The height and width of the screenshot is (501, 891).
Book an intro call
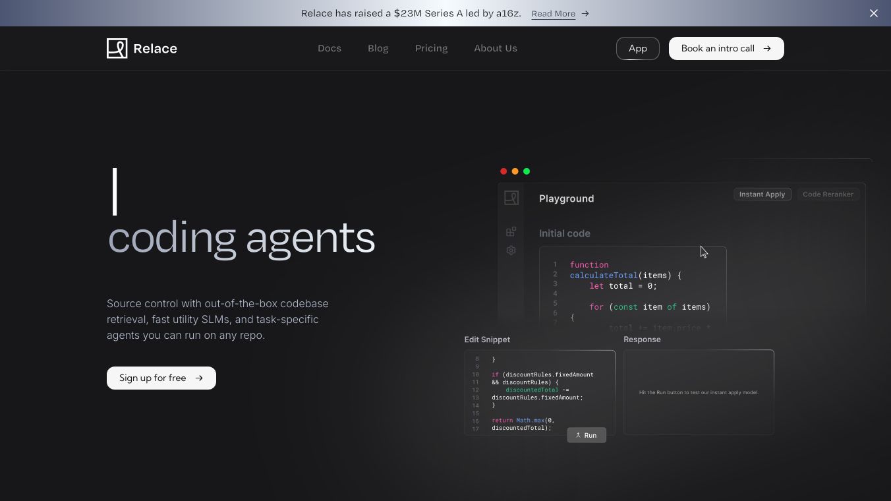pos(726,48)
